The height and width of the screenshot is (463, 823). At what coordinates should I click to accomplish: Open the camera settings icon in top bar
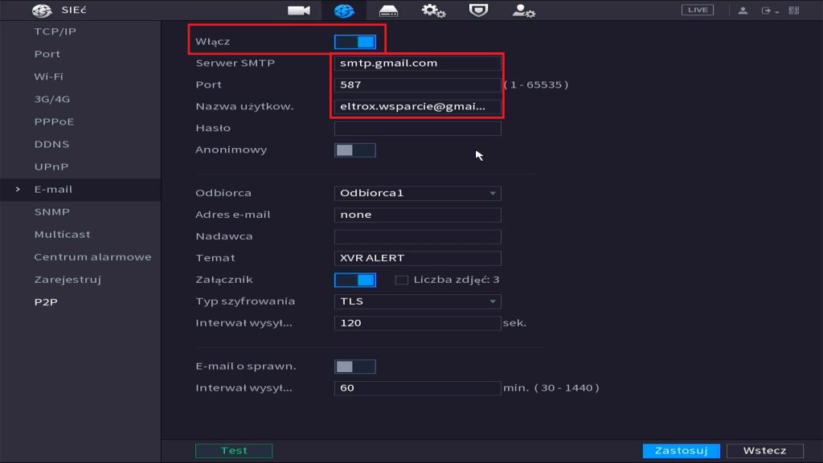[299, 10]
